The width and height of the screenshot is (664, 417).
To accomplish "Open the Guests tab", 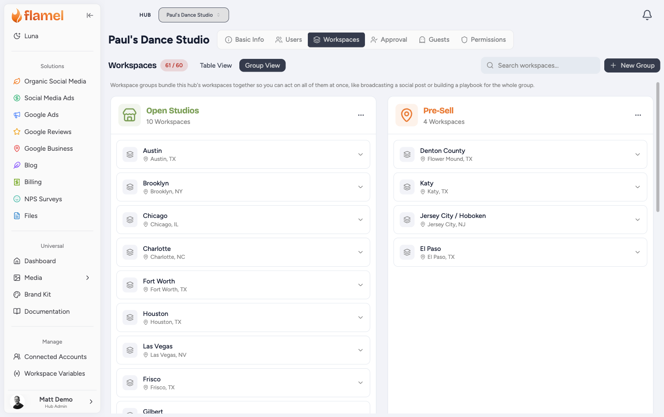I will pos(434,40).
